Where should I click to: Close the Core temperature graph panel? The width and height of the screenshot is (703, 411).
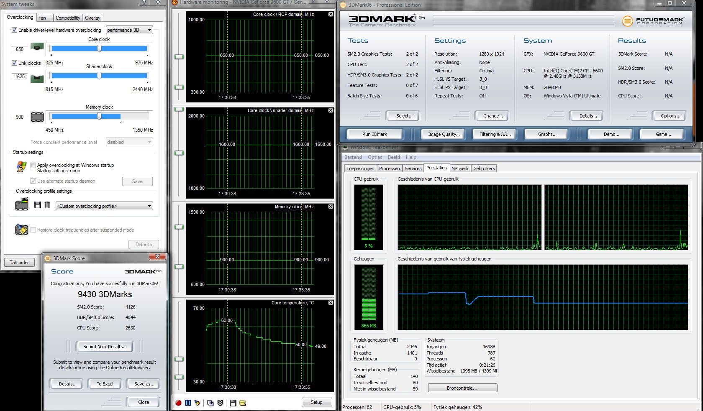point(331,303)
